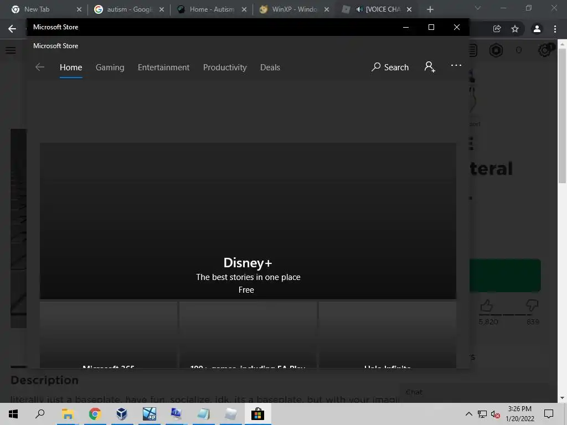
Task: Click Chrome's back navigation arrow
Action: point(12,29)
